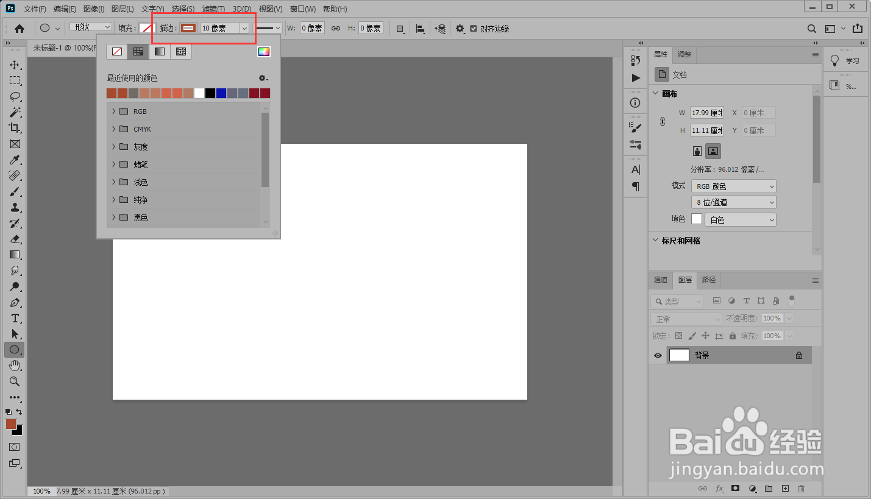Collapse the 画布 section
This screenshot has width=871, height=499.
point(656,94)
